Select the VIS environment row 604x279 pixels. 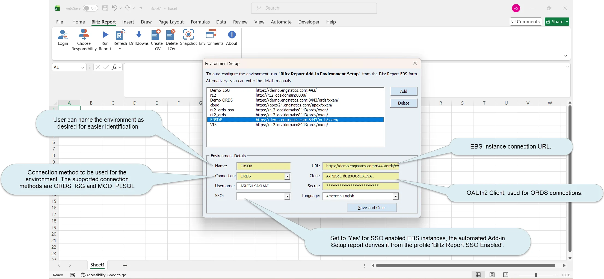(x=295, y=125)
